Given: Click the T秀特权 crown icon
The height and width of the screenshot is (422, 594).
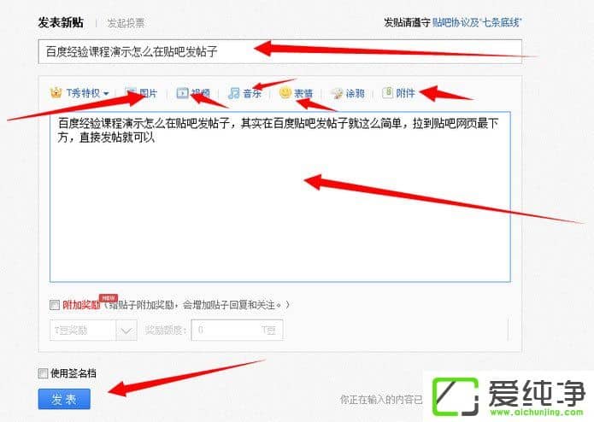Looking at the screenshot, I should 56,92.
